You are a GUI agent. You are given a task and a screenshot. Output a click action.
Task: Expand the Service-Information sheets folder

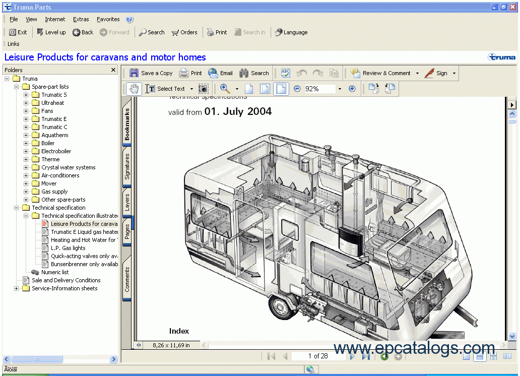pyautogui.click(x=16, y=288)
